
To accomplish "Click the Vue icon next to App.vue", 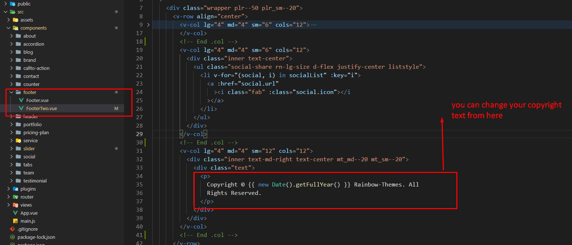I will click(x=15, y=213).
